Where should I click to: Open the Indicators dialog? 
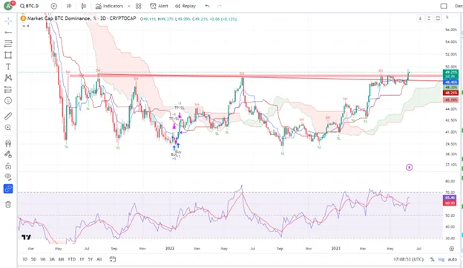pyautogui.click(x=109, y=6)
